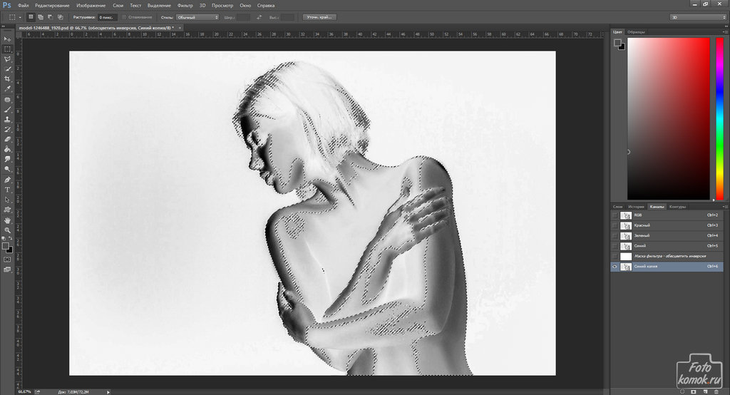
Task: Select the Hand tool
Action: coord(7,220)
